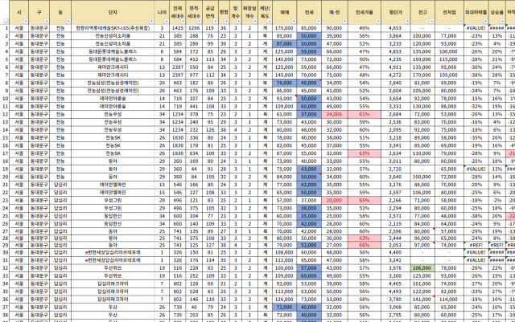The image size is (515, 322).
Task: Select the 977 면적 세대수 cell
Action: point(194,75)
